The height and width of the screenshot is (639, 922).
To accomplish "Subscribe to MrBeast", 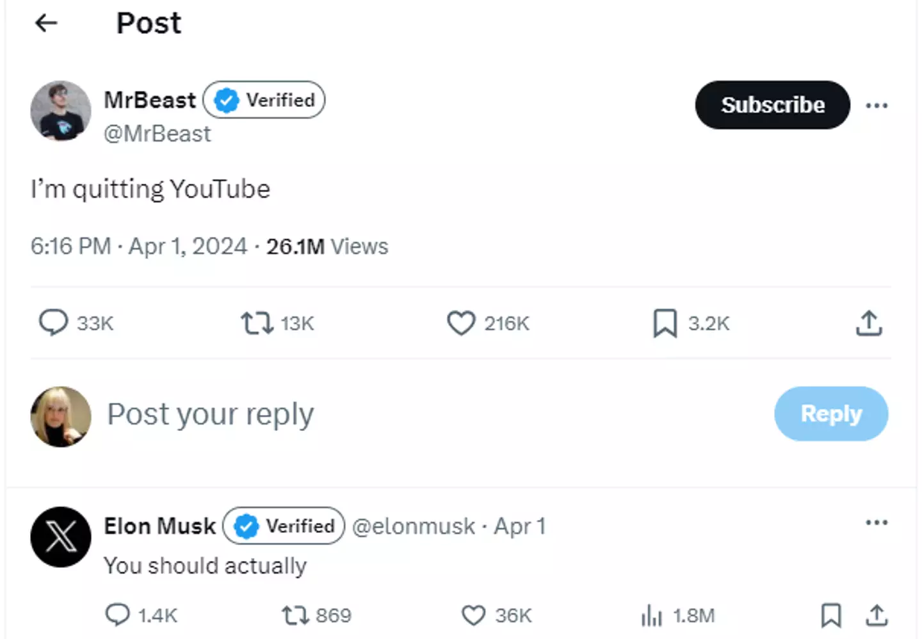I will click(772, 105).
